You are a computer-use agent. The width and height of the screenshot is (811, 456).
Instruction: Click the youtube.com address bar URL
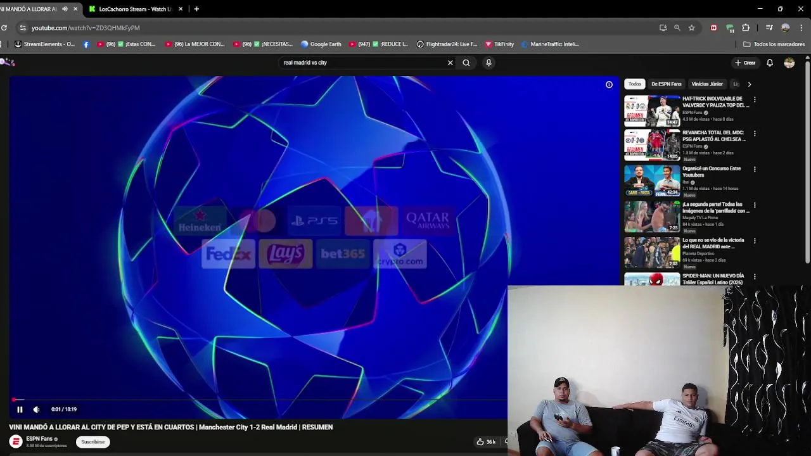(x=86, y=28)
